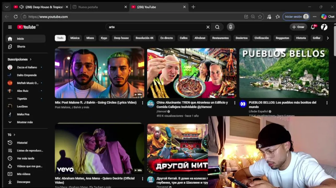This screenshot has width=336, height=188.
Task: Open the browser collections icon
Action: (278, 17)
